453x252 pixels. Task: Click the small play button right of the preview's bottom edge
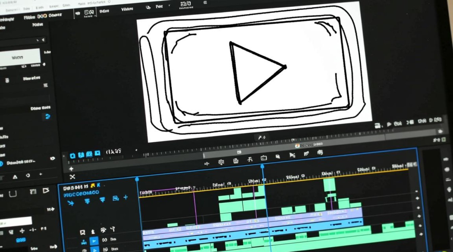pyautogui.click(x=389, y=124)
